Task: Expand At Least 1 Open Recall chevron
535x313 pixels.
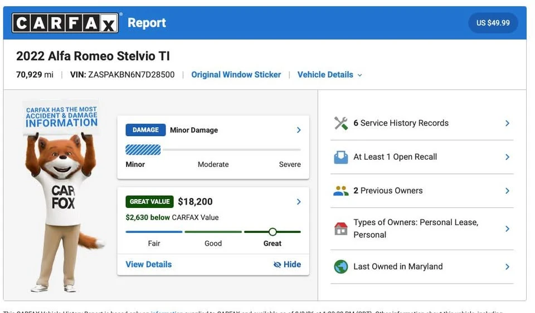Action: coord(507,157)
